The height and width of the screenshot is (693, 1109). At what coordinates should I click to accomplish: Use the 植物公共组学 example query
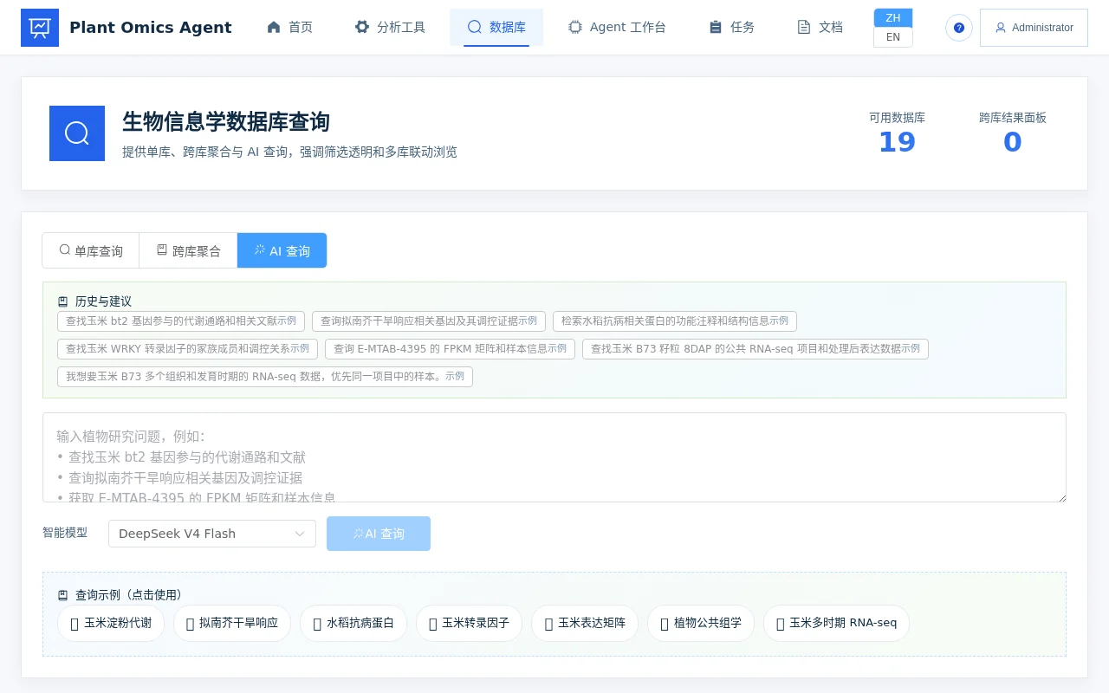pyautogui.click(x=701, y=623)
